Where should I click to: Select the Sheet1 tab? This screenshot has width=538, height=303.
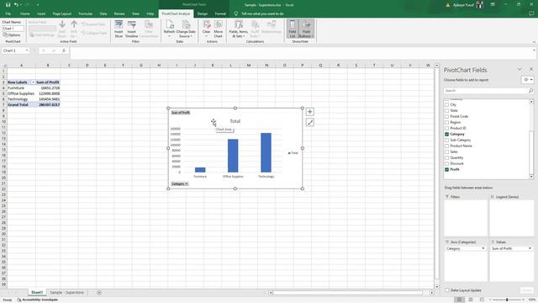point(37,293)
